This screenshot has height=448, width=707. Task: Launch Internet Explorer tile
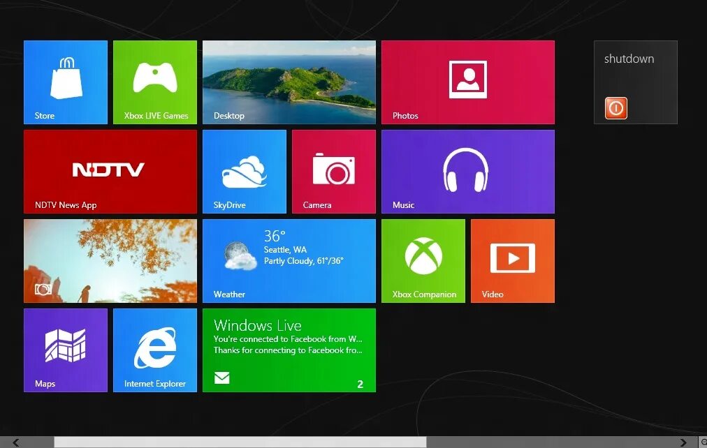pyautogui.click(x=154, y=350)
